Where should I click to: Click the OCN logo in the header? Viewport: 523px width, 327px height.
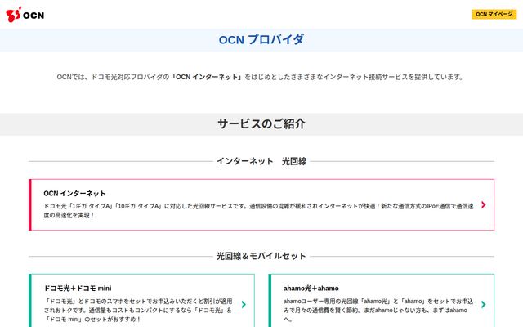click(25, 15)
